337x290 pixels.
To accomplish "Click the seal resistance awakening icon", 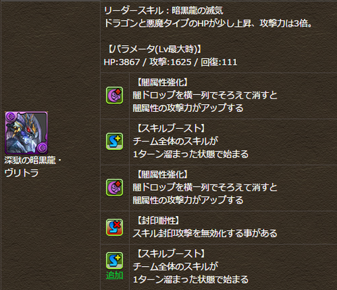I will [114, 227].
